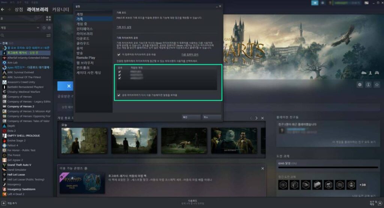Click the game info icon
This screenshot has width=384, height=208.
[x=368, y=85]
